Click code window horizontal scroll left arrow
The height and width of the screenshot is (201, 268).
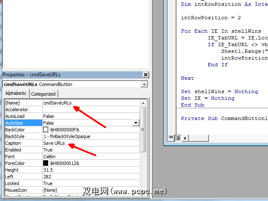(x=185, y=138)
